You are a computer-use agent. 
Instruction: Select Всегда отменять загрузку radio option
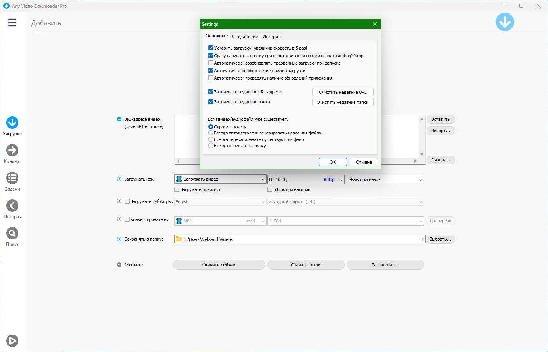point(211,146)
